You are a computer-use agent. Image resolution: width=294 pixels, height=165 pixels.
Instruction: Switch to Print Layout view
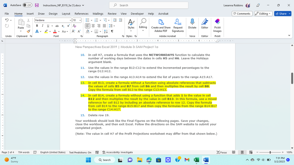(x=242, y=152)
